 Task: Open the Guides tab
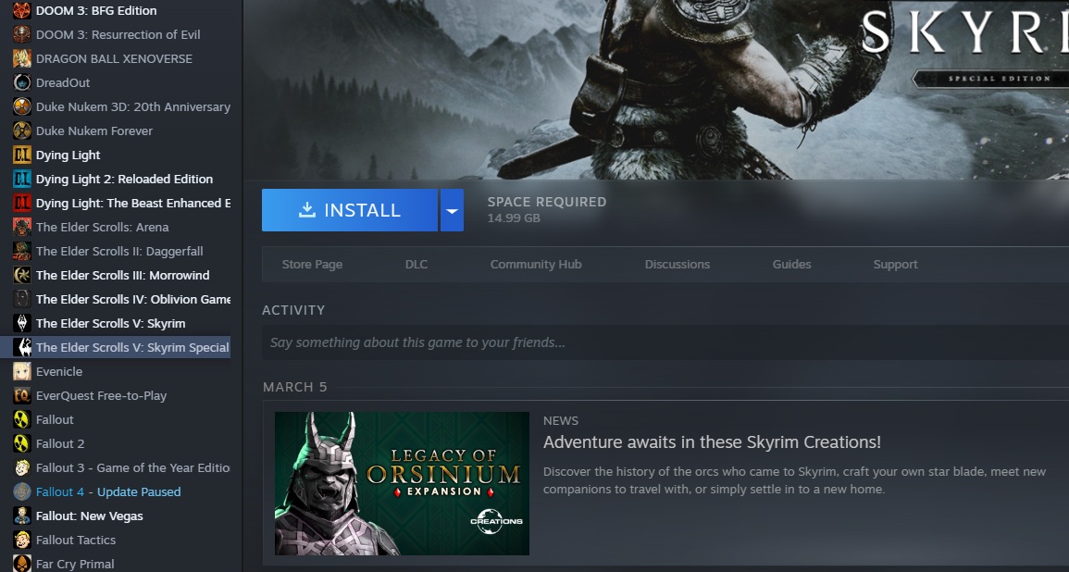tap(791, 265)
